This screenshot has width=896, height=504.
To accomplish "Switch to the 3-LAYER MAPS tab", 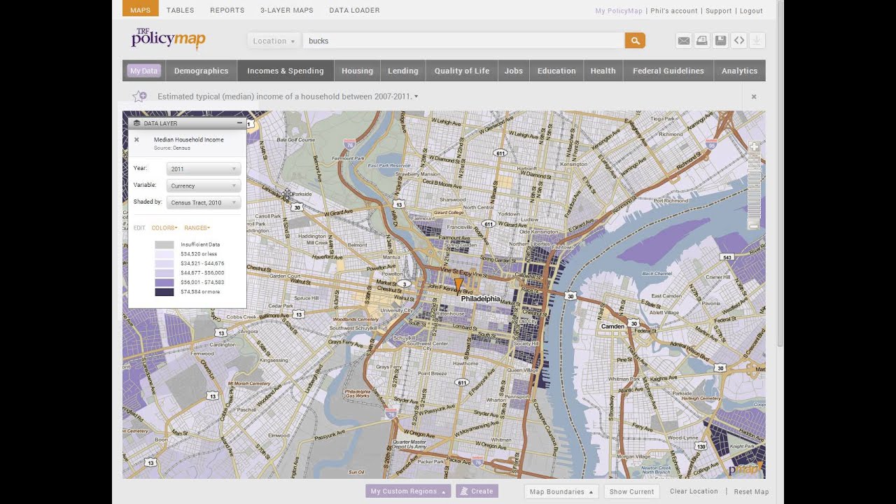I will pos(287,10).
